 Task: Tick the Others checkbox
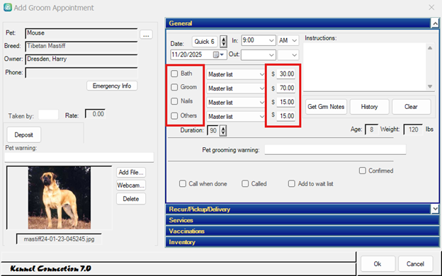pyautogui.click(x=174, y=116)
